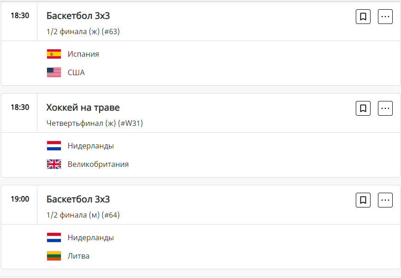Click the 19:00 time label
Image resolution: width=401 pixels, height=278 pixels.
[x=20, y=199]
